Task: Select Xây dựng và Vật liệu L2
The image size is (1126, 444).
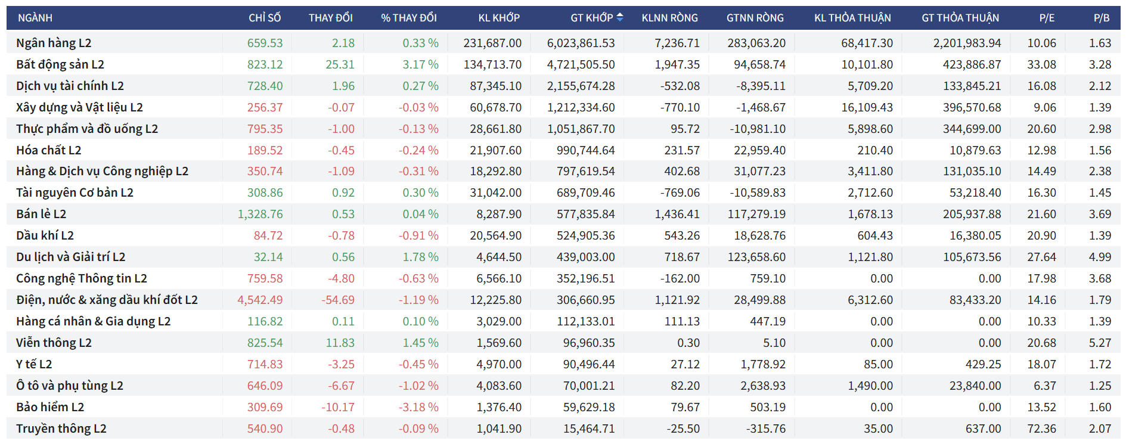Action: 79,107
